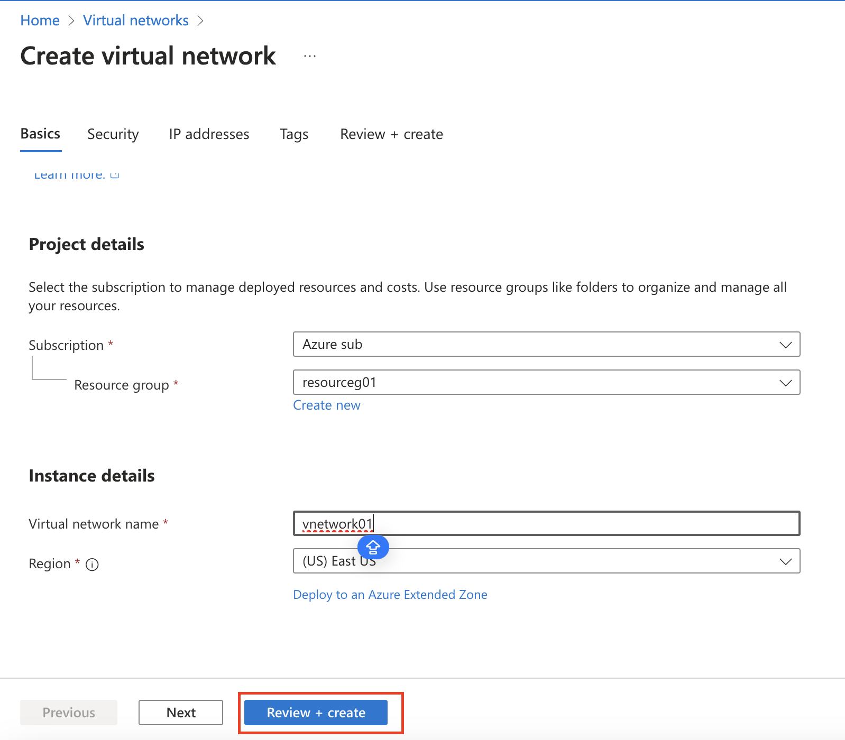Screen dimensions: 845x740
Task: Open the IP addresses tab
Action: pos(209,134)
